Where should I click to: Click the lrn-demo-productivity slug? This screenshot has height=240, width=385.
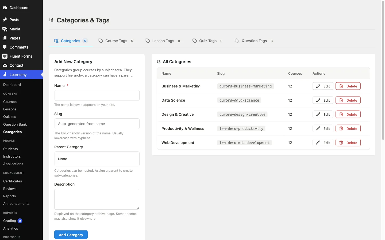[x=241, y=129]
